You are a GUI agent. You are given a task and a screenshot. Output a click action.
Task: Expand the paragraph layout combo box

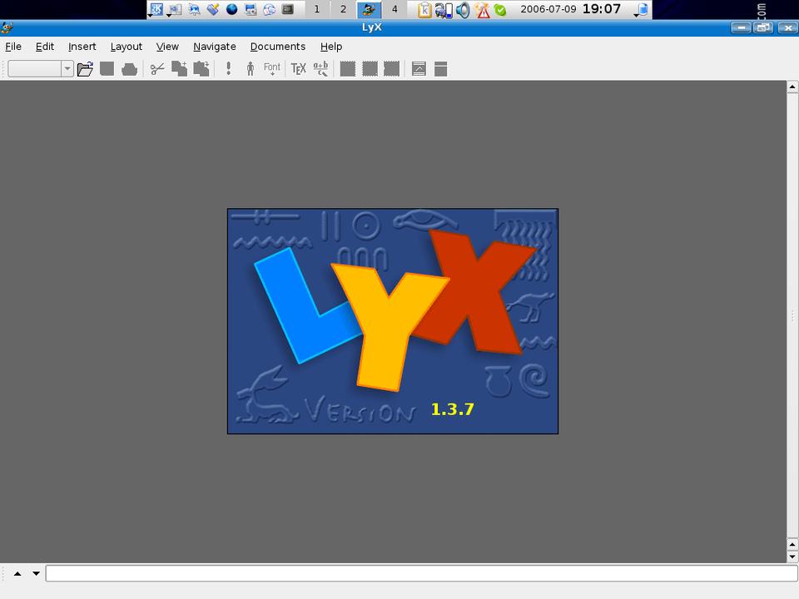click(x=67, y=69)
